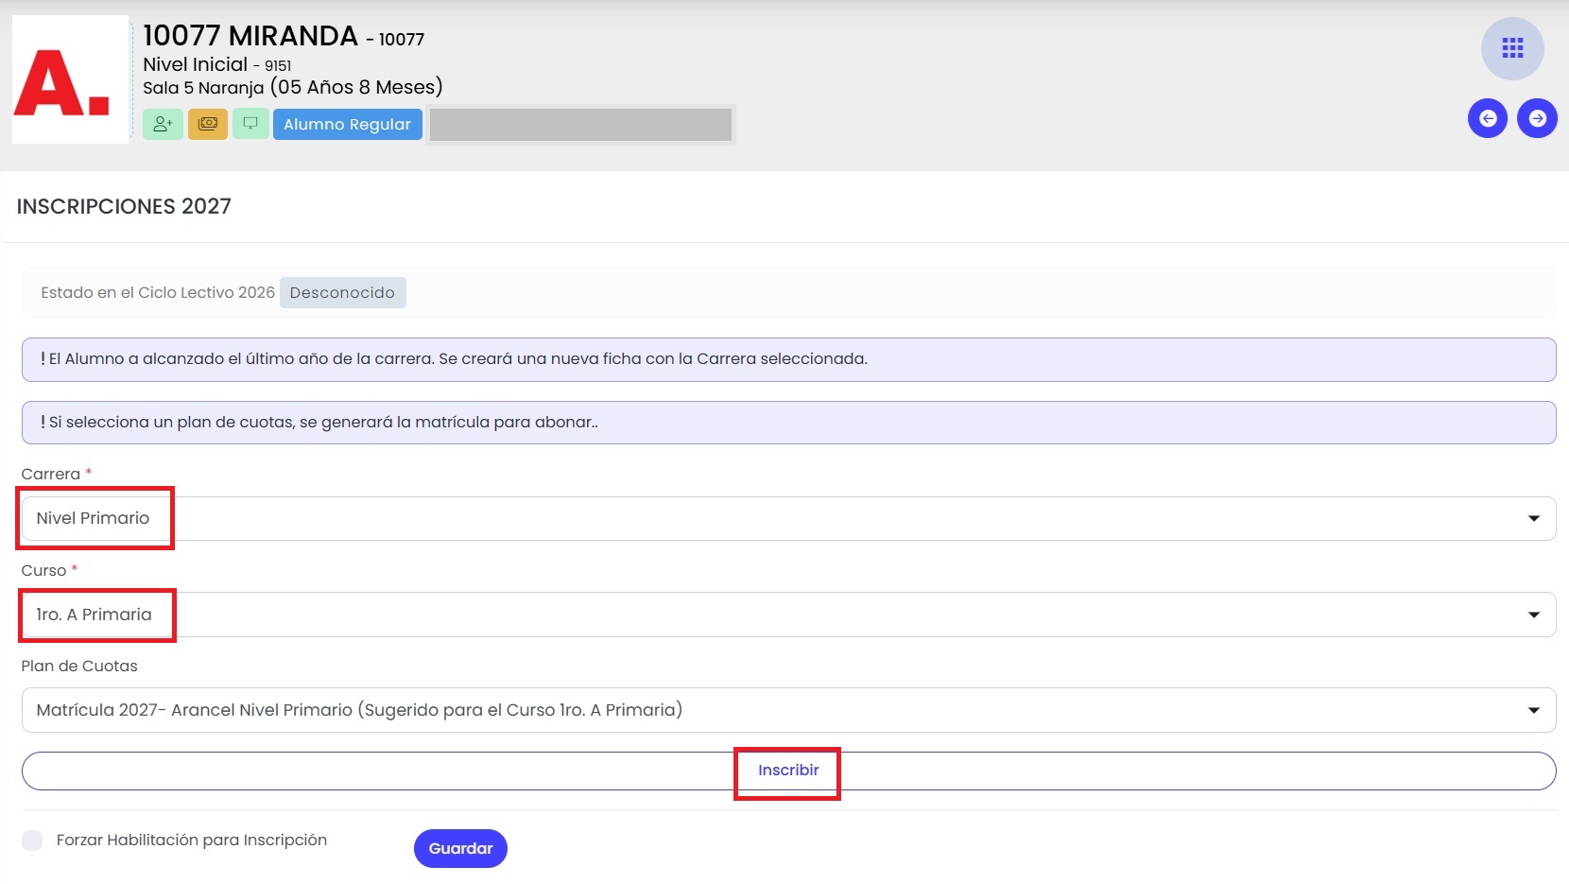1569x884 pixels.
Task: Go to next student arrow
Action: [x=1538, y=118]
